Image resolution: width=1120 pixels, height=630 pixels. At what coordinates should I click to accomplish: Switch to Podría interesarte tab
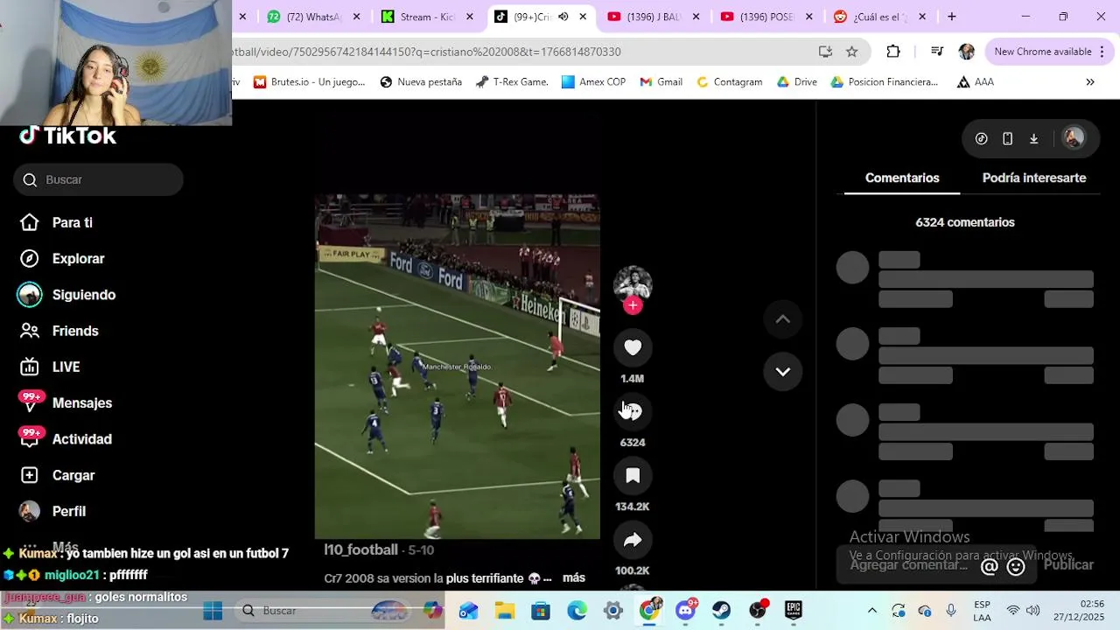point(1034,178)
